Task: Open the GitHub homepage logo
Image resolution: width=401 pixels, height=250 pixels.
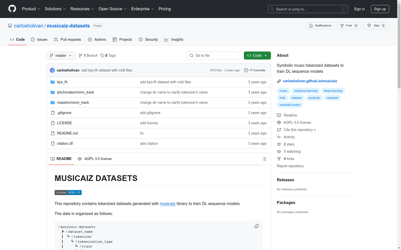Action: pyautogui.click(x=12, y=9)
